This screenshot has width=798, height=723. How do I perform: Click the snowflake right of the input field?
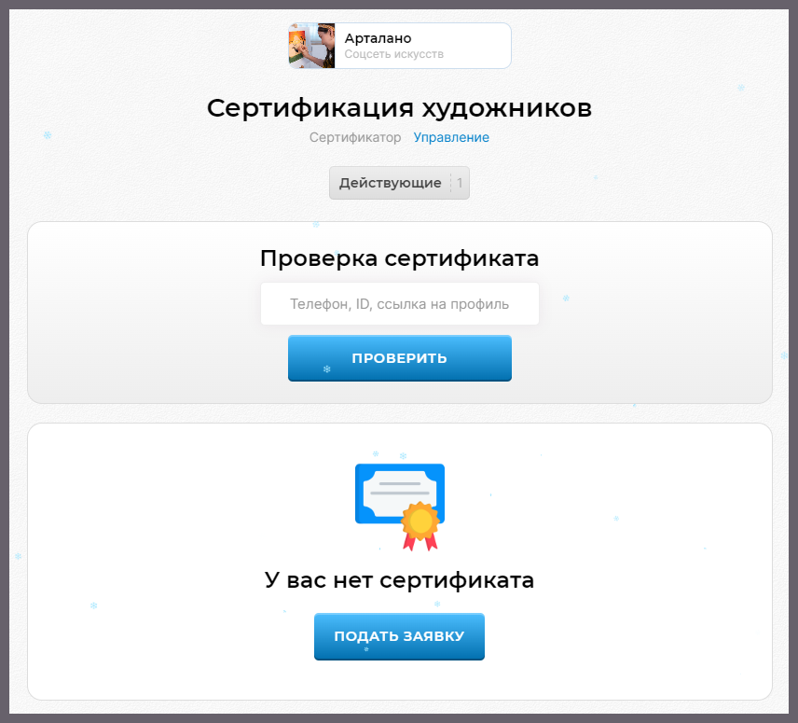click(566, 299)
